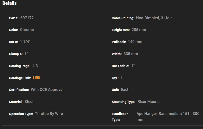Select the Steel material value
Viewport: 203px width, 129px height.
click(29, 102)
